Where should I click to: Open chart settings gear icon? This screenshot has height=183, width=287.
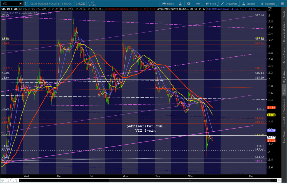pyautogui.click(x=189, y=3)
